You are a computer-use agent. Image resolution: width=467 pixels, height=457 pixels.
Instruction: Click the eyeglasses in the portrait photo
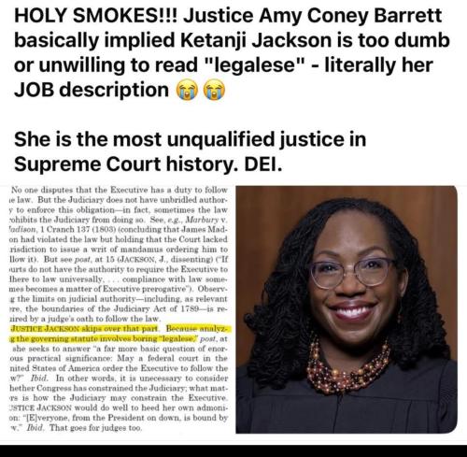point(352,273)
